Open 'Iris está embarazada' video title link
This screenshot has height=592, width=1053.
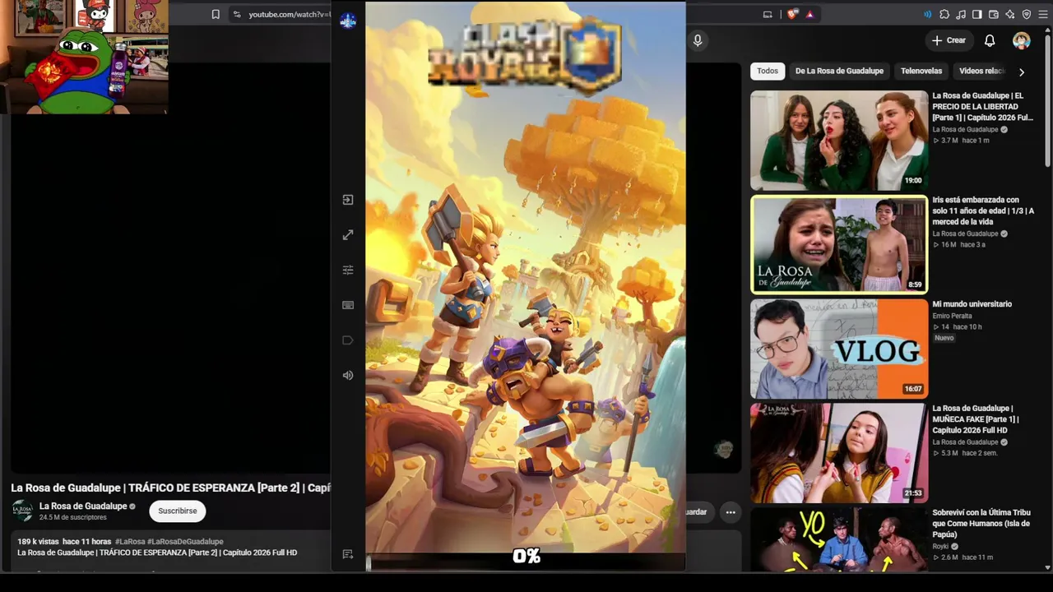[983, 210]
